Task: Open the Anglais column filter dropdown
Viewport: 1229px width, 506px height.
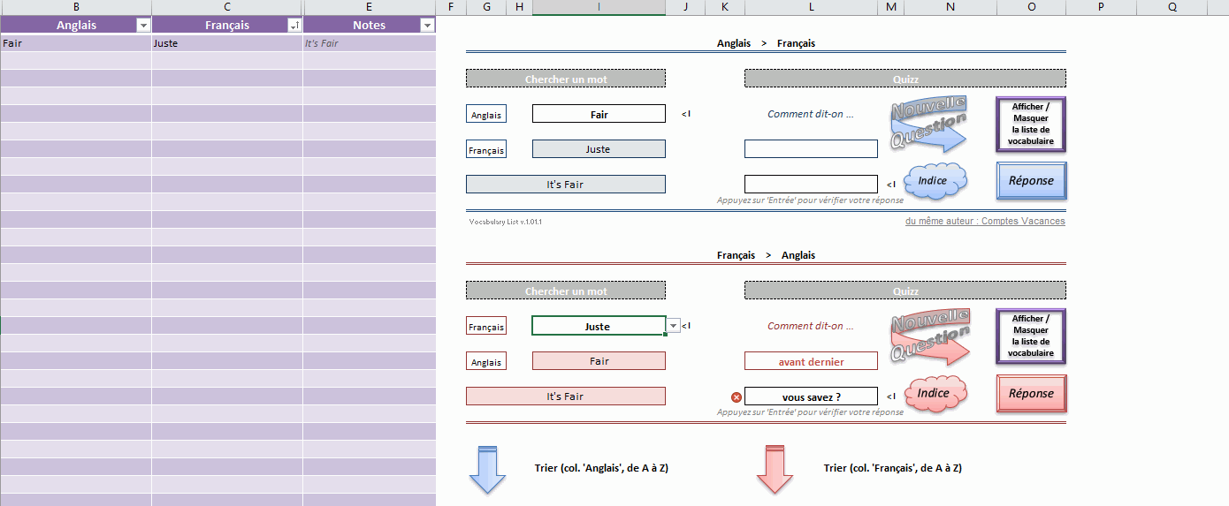Action: [x=142, y=26]
